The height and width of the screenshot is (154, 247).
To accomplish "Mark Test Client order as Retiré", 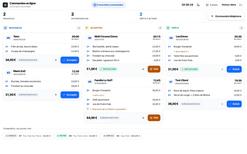I will tap(234, 104).
